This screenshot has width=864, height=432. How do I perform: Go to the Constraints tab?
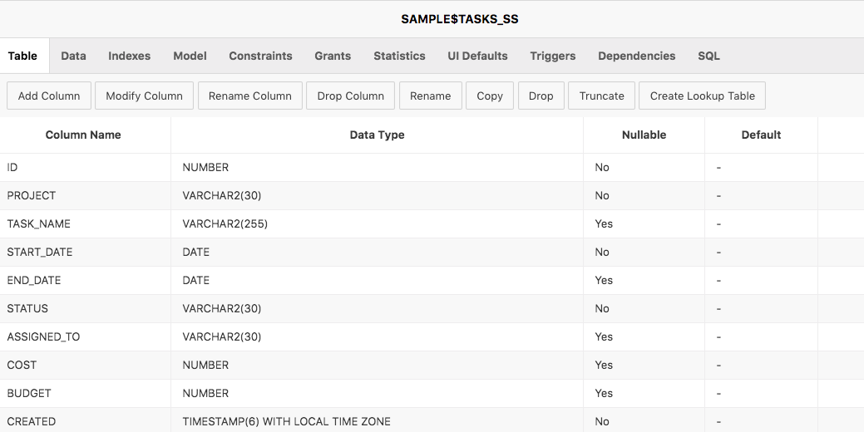[x=260, y=56]
